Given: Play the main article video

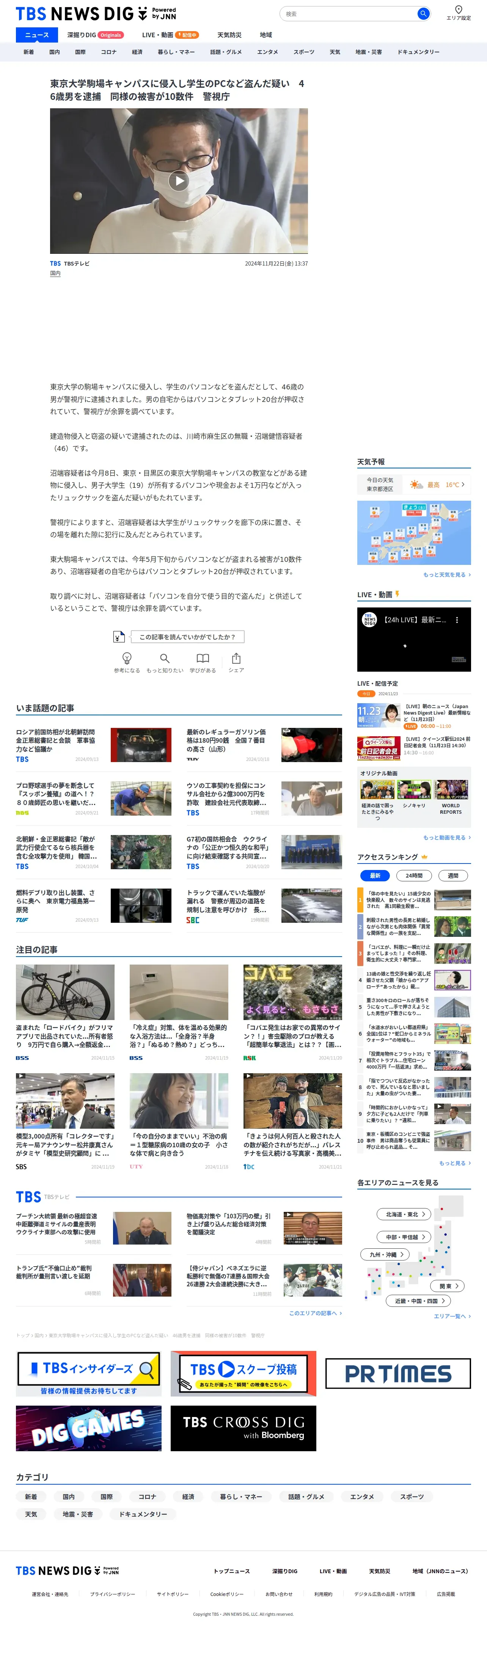Looking at the screenshot, I should point(179,181).
